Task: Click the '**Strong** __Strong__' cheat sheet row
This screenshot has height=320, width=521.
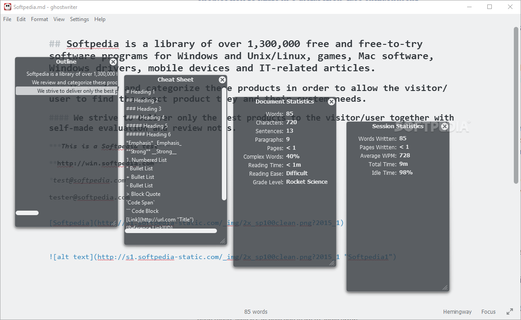Action: point(151,151)
